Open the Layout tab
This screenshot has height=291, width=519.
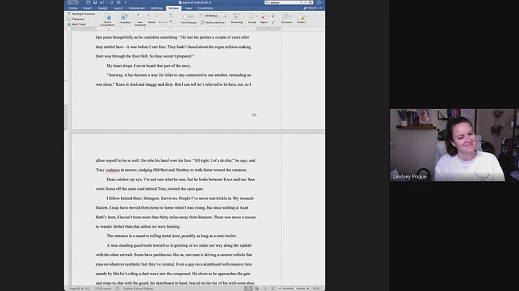tap(118, 8)
